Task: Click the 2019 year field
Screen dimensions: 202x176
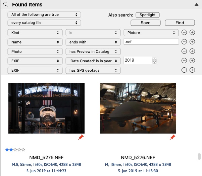Action: coord(138,60)
